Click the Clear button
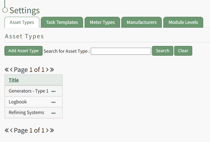 tap(183, 51)
